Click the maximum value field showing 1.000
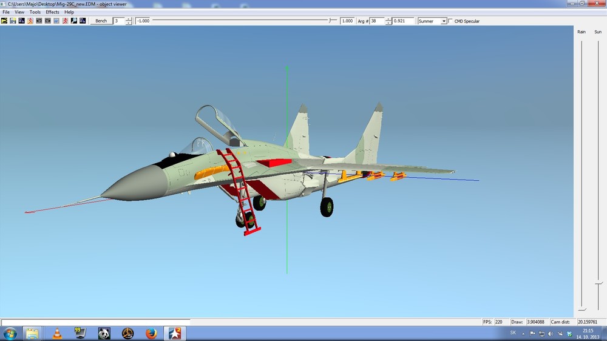 point(347,21)
